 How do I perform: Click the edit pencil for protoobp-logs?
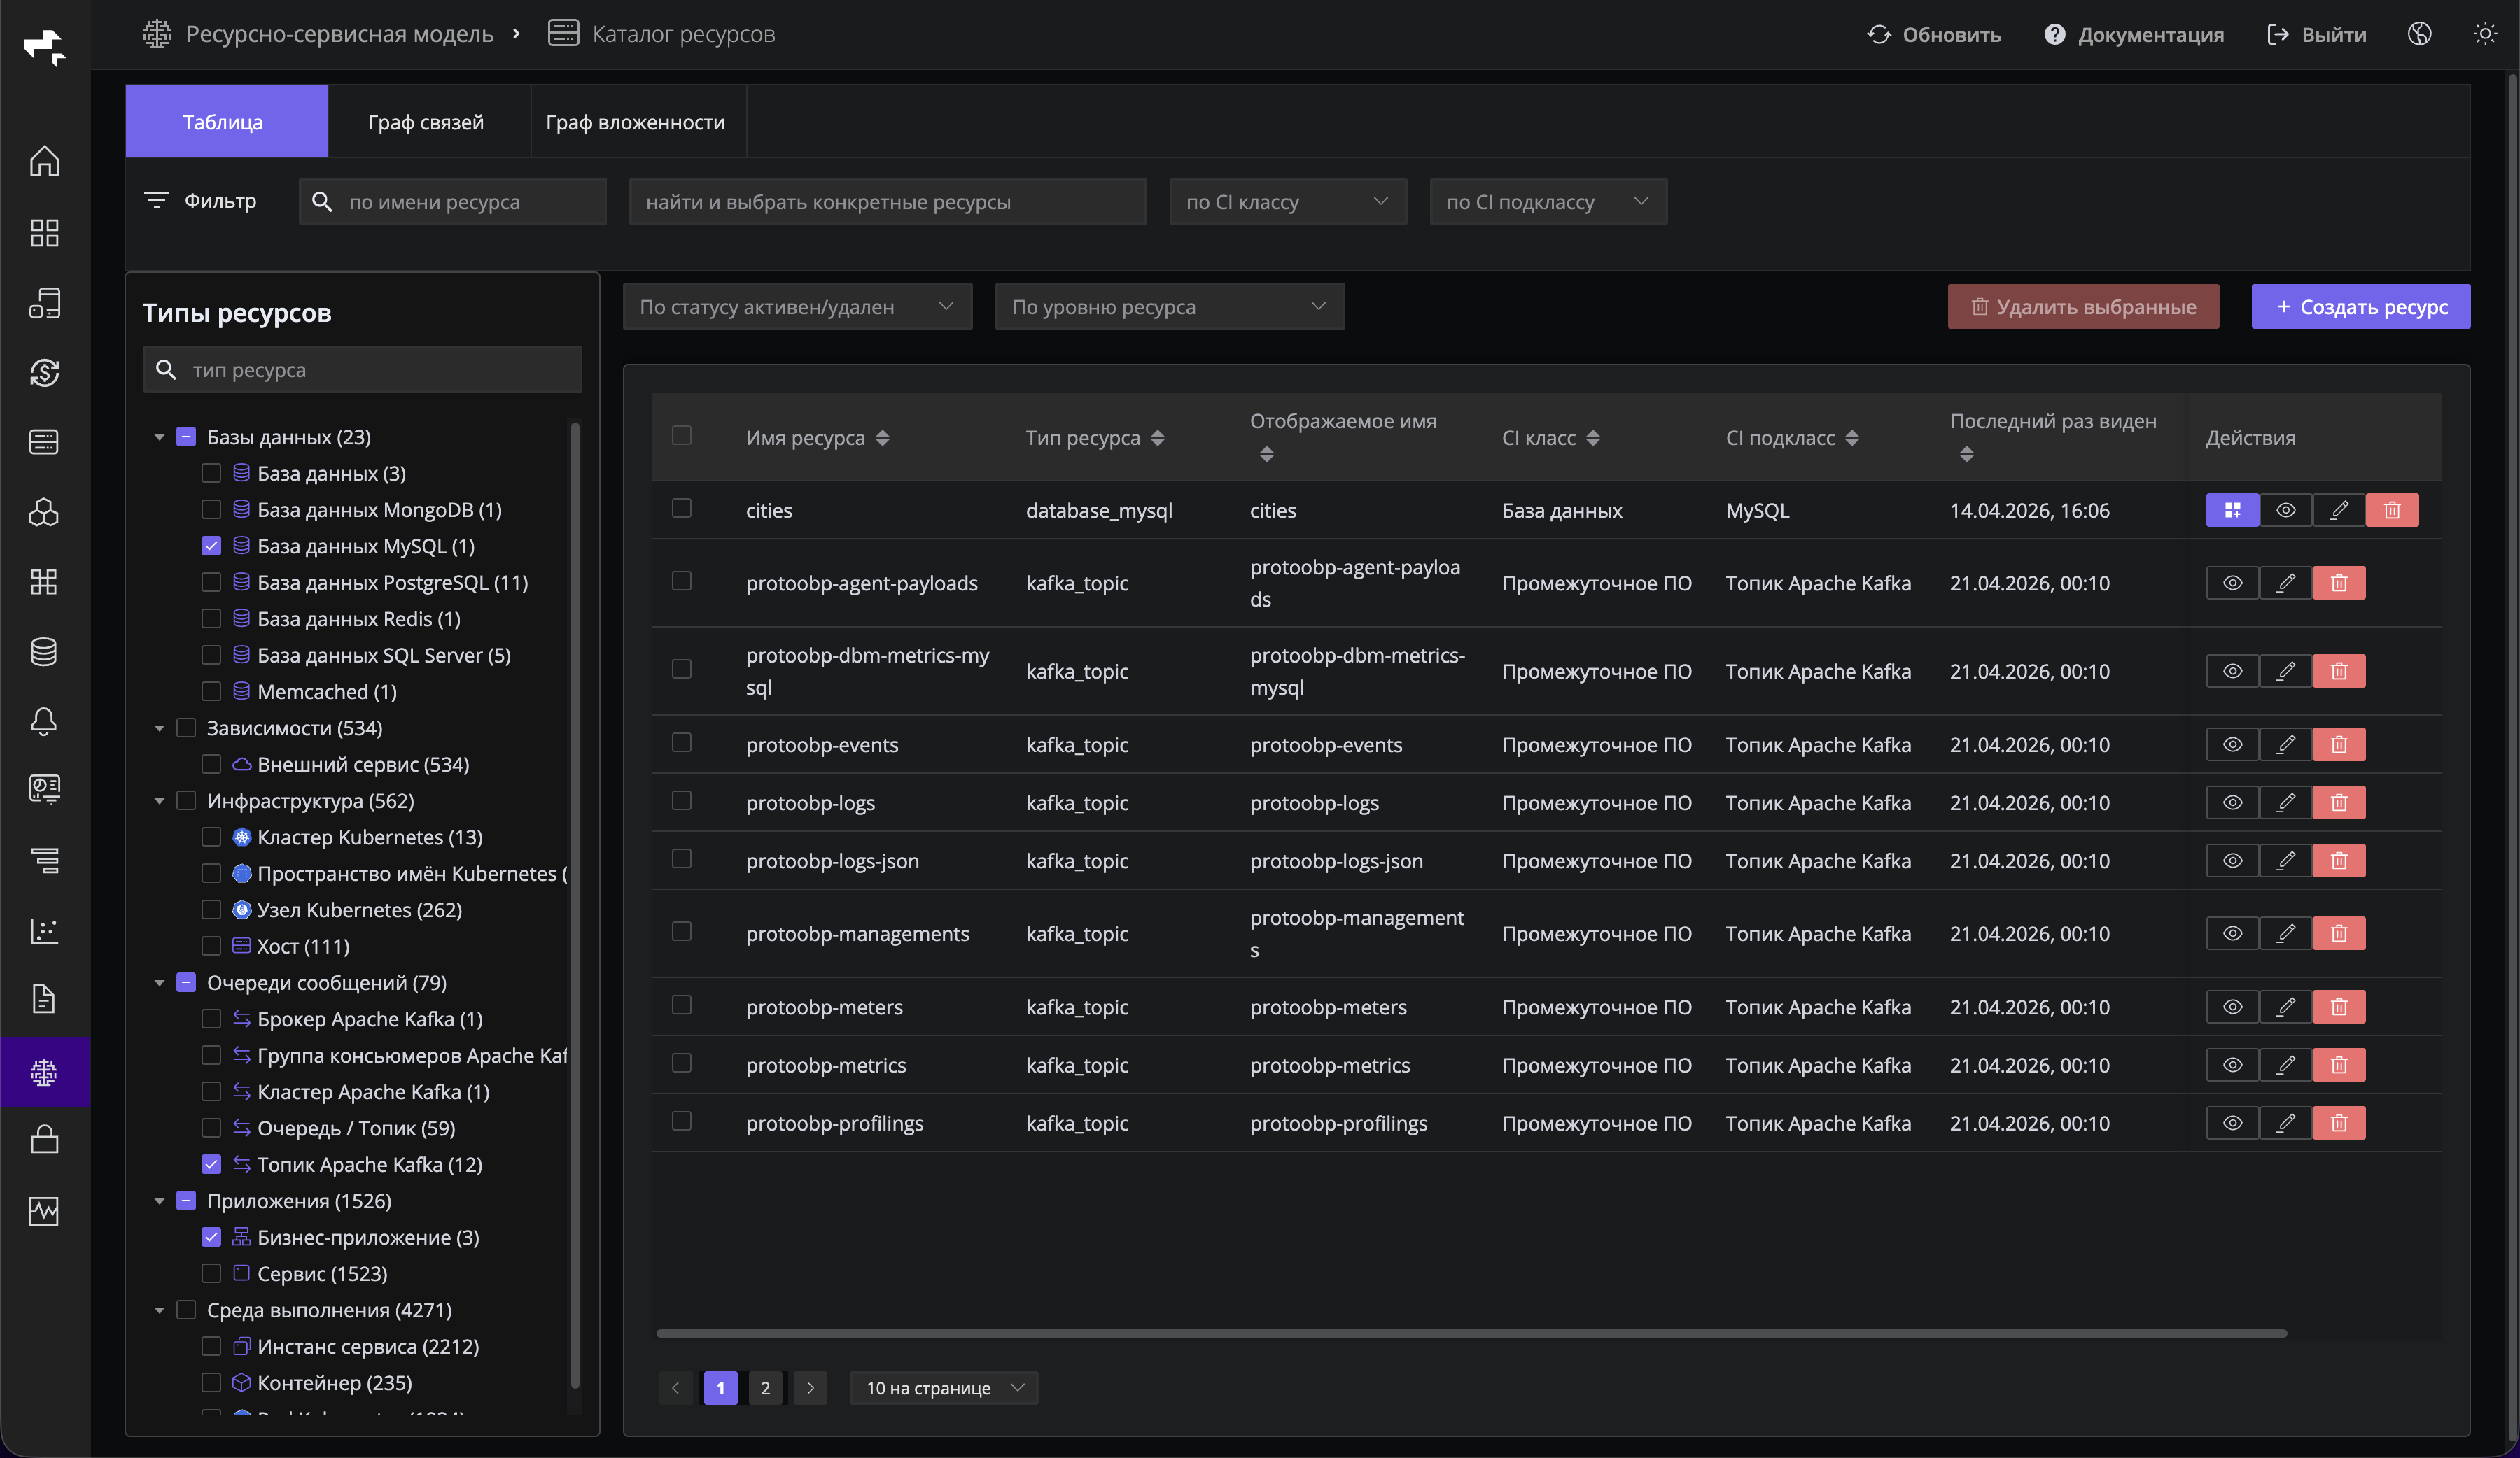coord(2286,802)
